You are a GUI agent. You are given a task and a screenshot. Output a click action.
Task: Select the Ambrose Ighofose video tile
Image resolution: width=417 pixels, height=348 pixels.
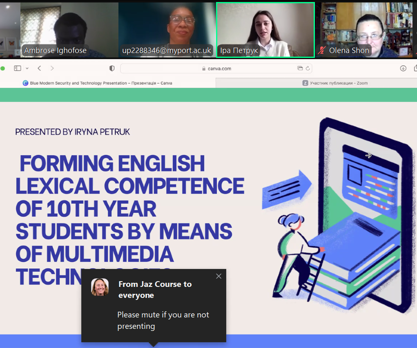[69, 29]
